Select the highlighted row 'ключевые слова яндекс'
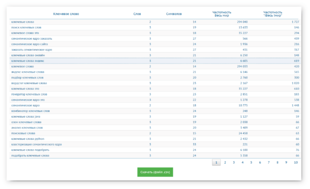This screenshot has height=189, width=310. [155, 61]
